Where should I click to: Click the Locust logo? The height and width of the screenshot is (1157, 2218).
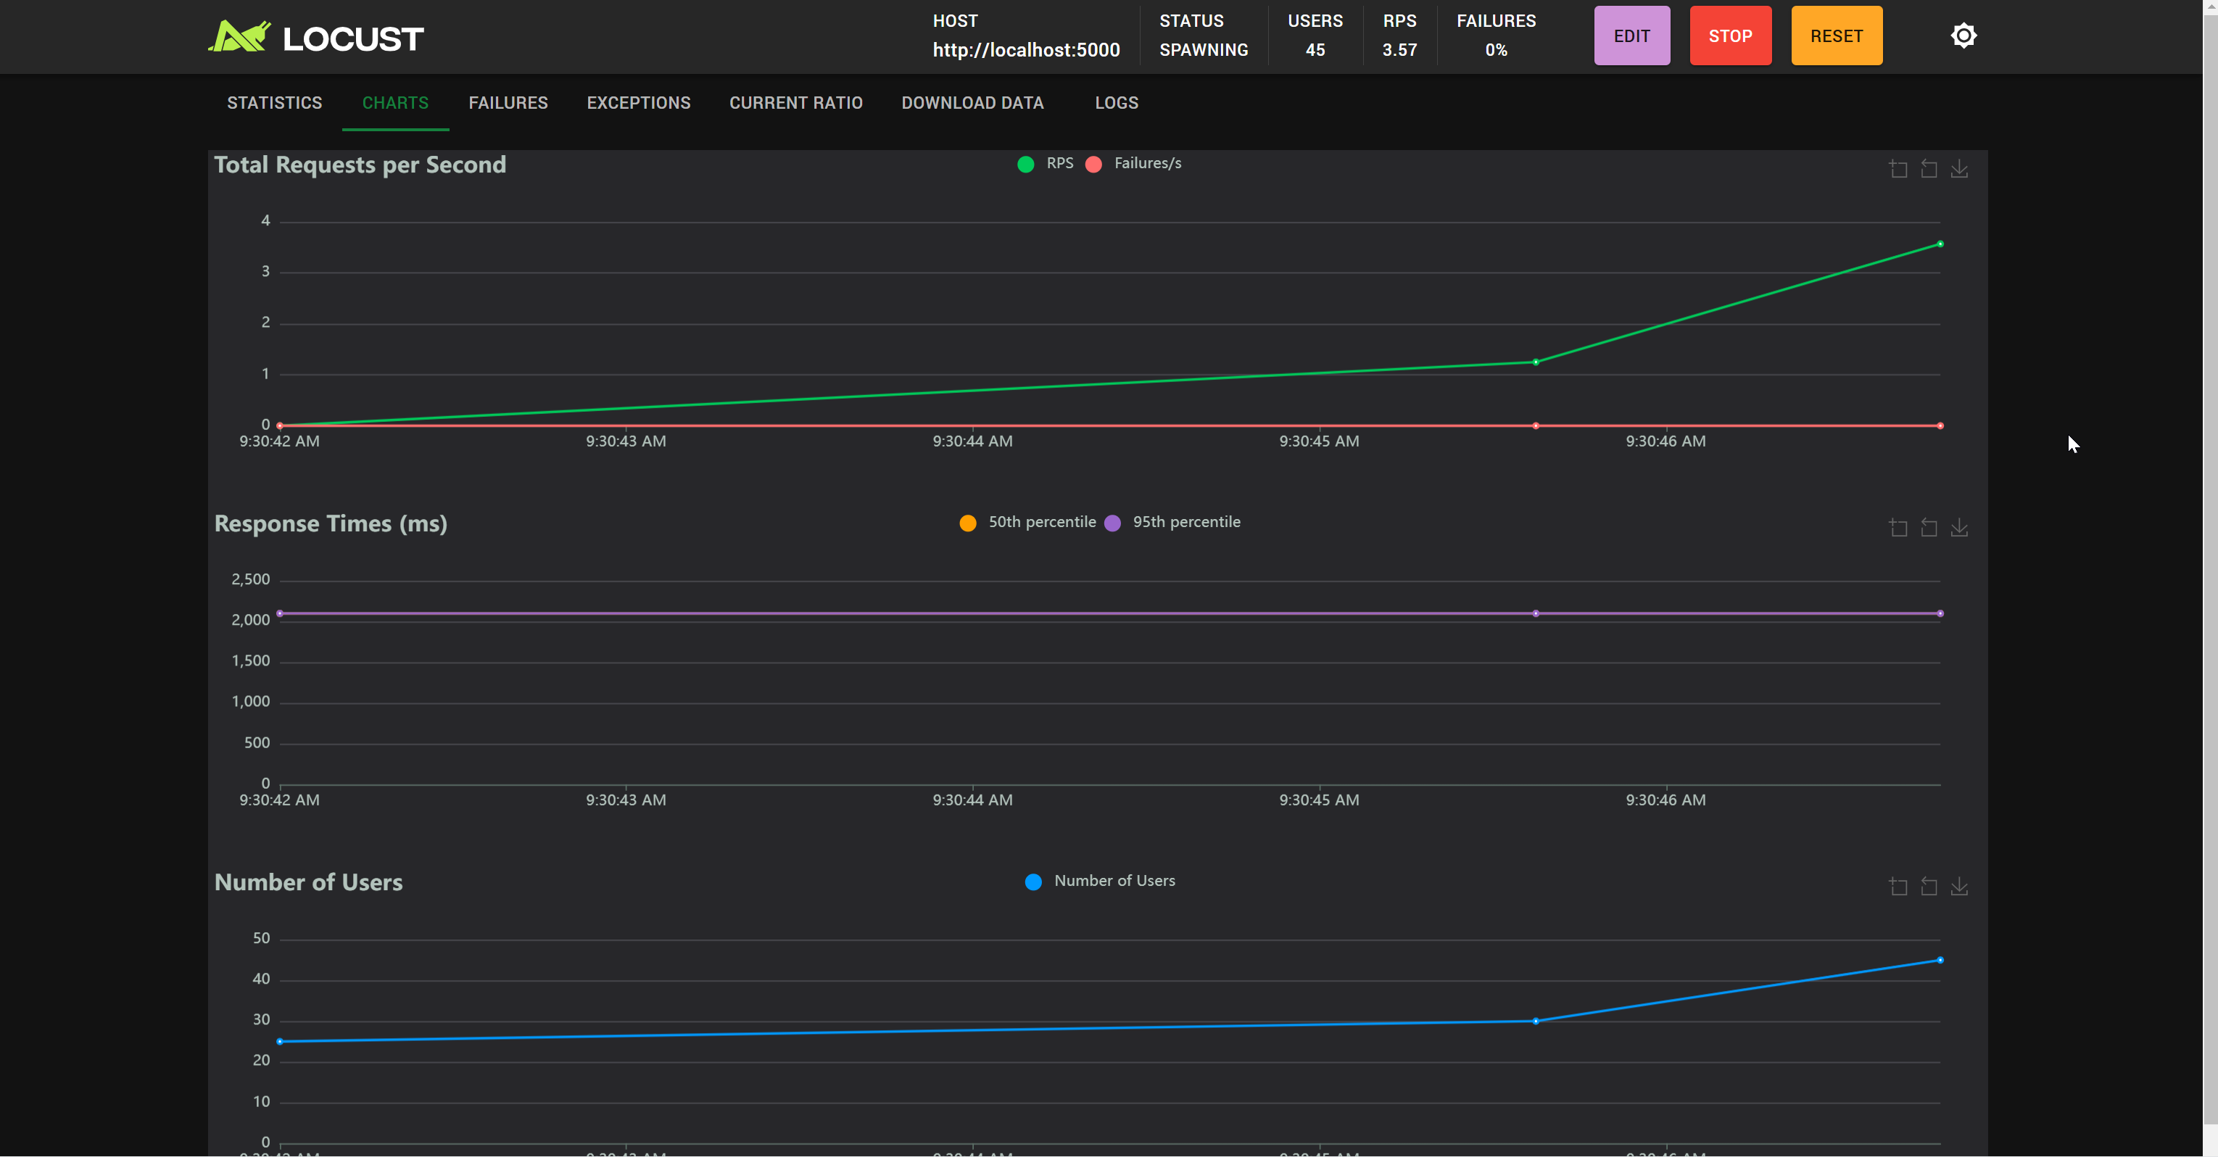coord(315,37)
